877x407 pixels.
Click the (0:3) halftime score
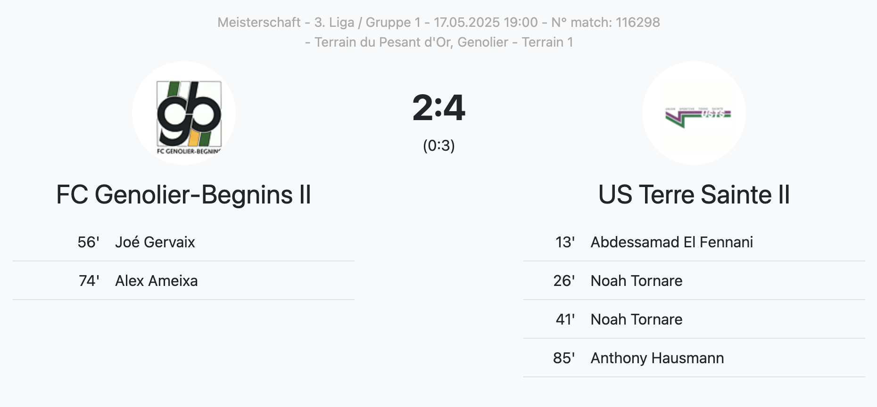click(x=438, y=146)
